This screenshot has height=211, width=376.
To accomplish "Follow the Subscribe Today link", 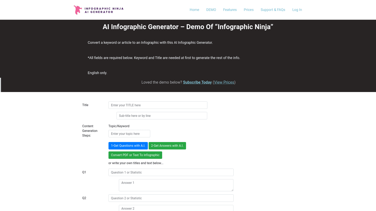I will (x=197, y=82).
